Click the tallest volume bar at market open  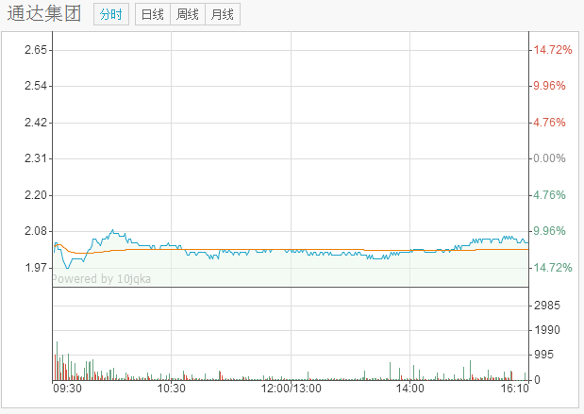click(57, 359)
